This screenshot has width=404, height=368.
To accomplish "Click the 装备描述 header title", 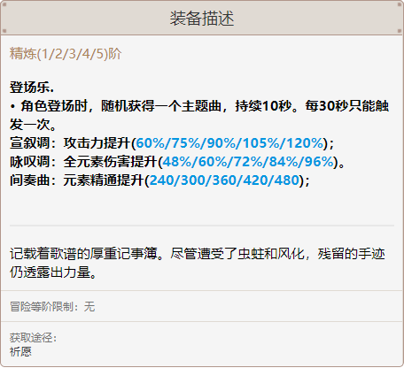I will coord(202,19).
